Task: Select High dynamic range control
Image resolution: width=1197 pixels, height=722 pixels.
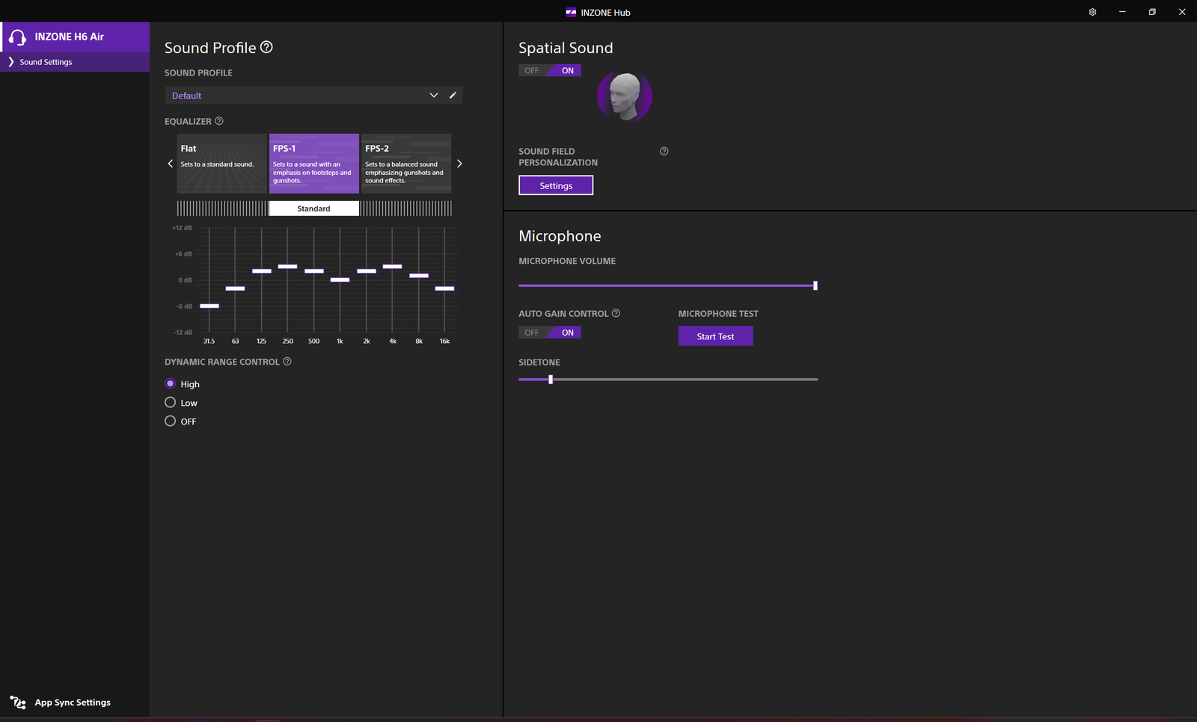Action: point(171,384)
